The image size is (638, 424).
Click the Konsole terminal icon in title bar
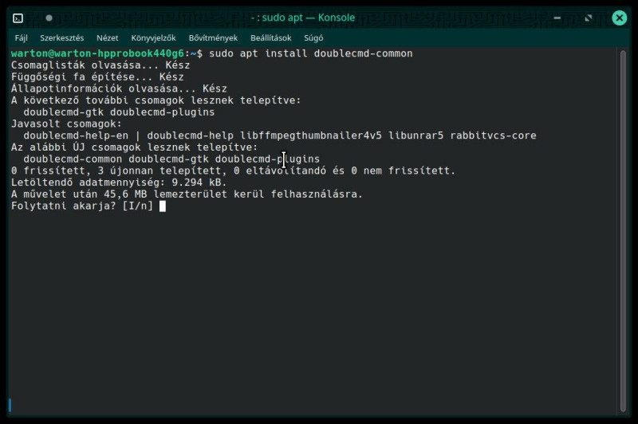tap(18, 18)
